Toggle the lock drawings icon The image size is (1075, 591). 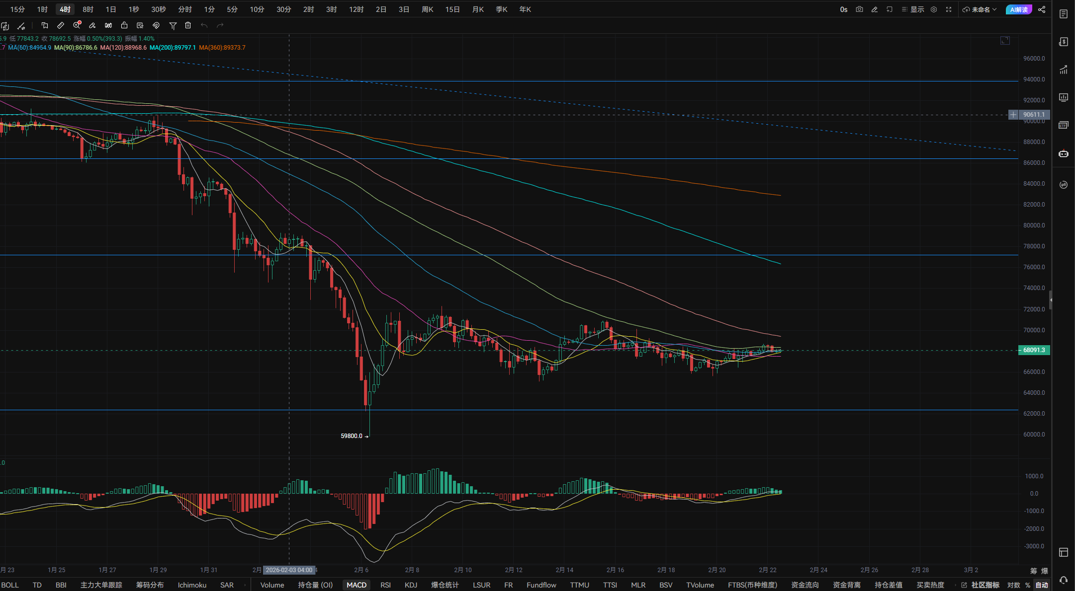coord(124,25)
